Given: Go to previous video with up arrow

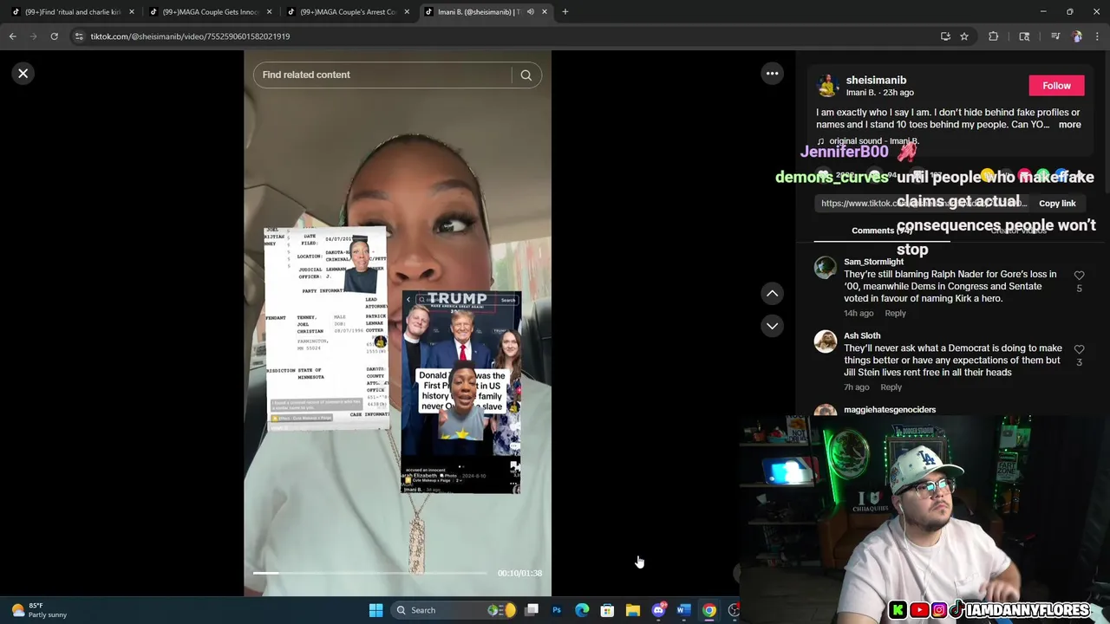Looking at the screenshot, I should point(772,294).
